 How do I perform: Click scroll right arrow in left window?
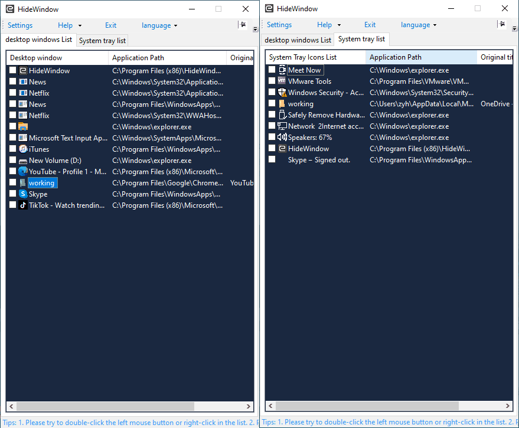[x=248, y=406]
